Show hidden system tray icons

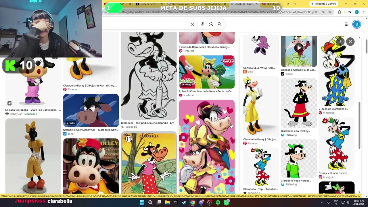[x=322, y=203]
